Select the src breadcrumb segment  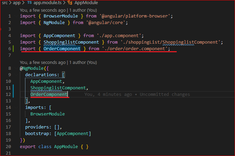point(5,3)
